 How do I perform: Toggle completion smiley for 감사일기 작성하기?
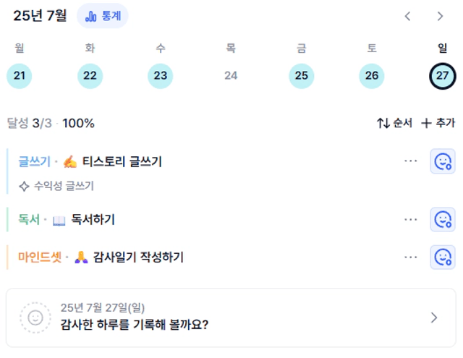442,257
